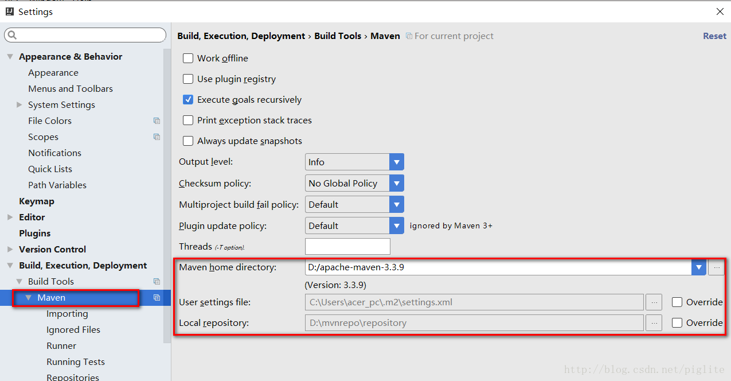Click the Threads input field

(x=347, y=246)
